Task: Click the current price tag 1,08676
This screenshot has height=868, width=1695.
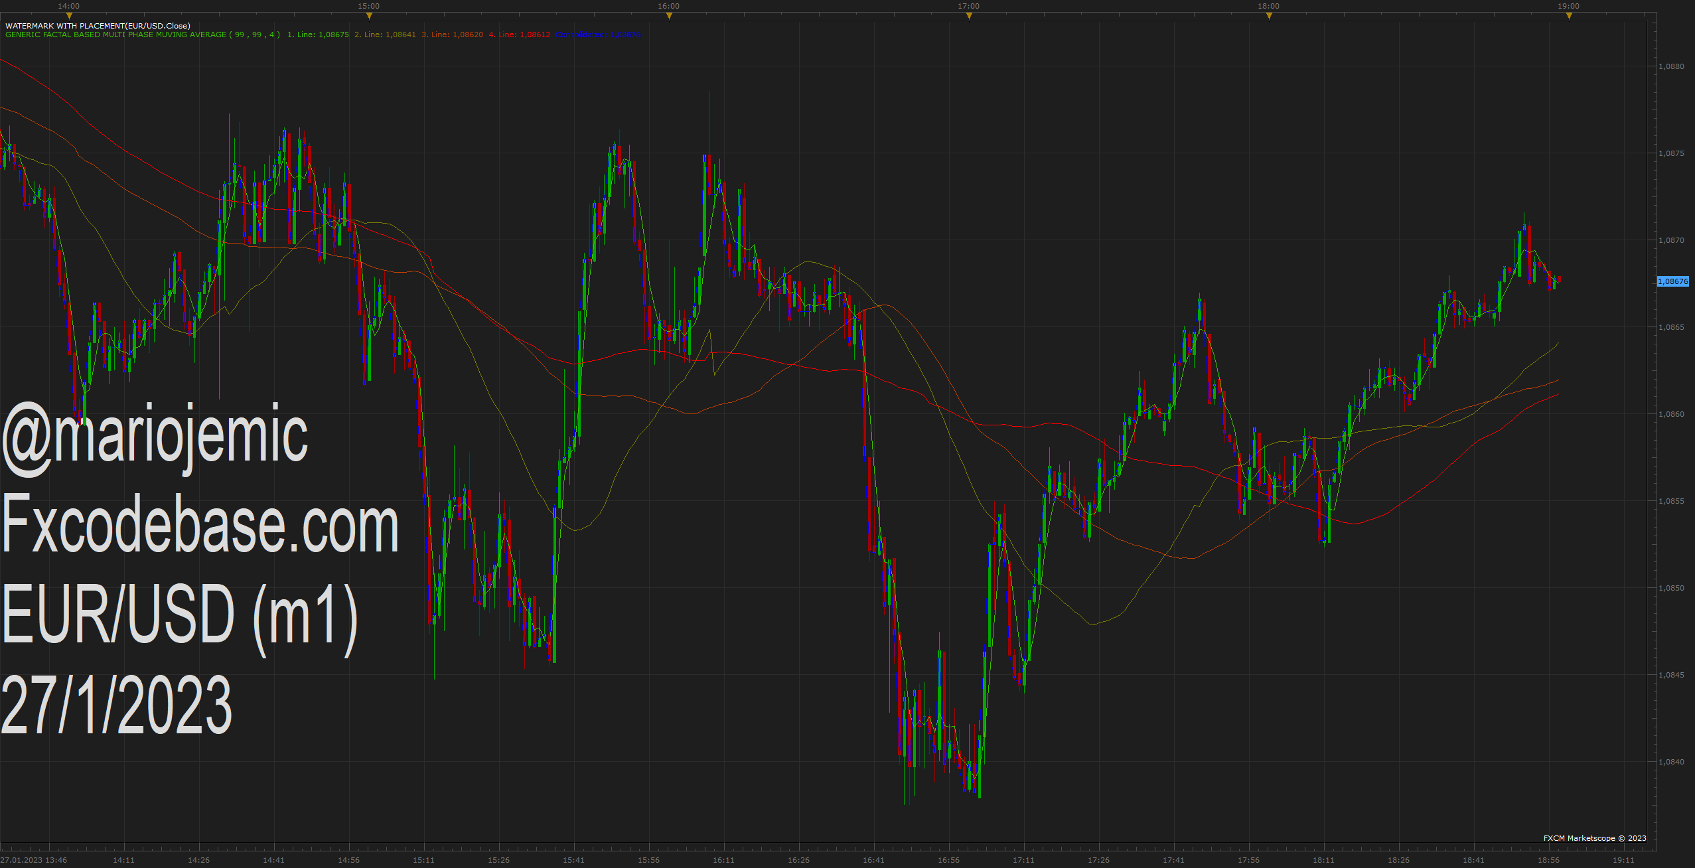Action: 1673,281
